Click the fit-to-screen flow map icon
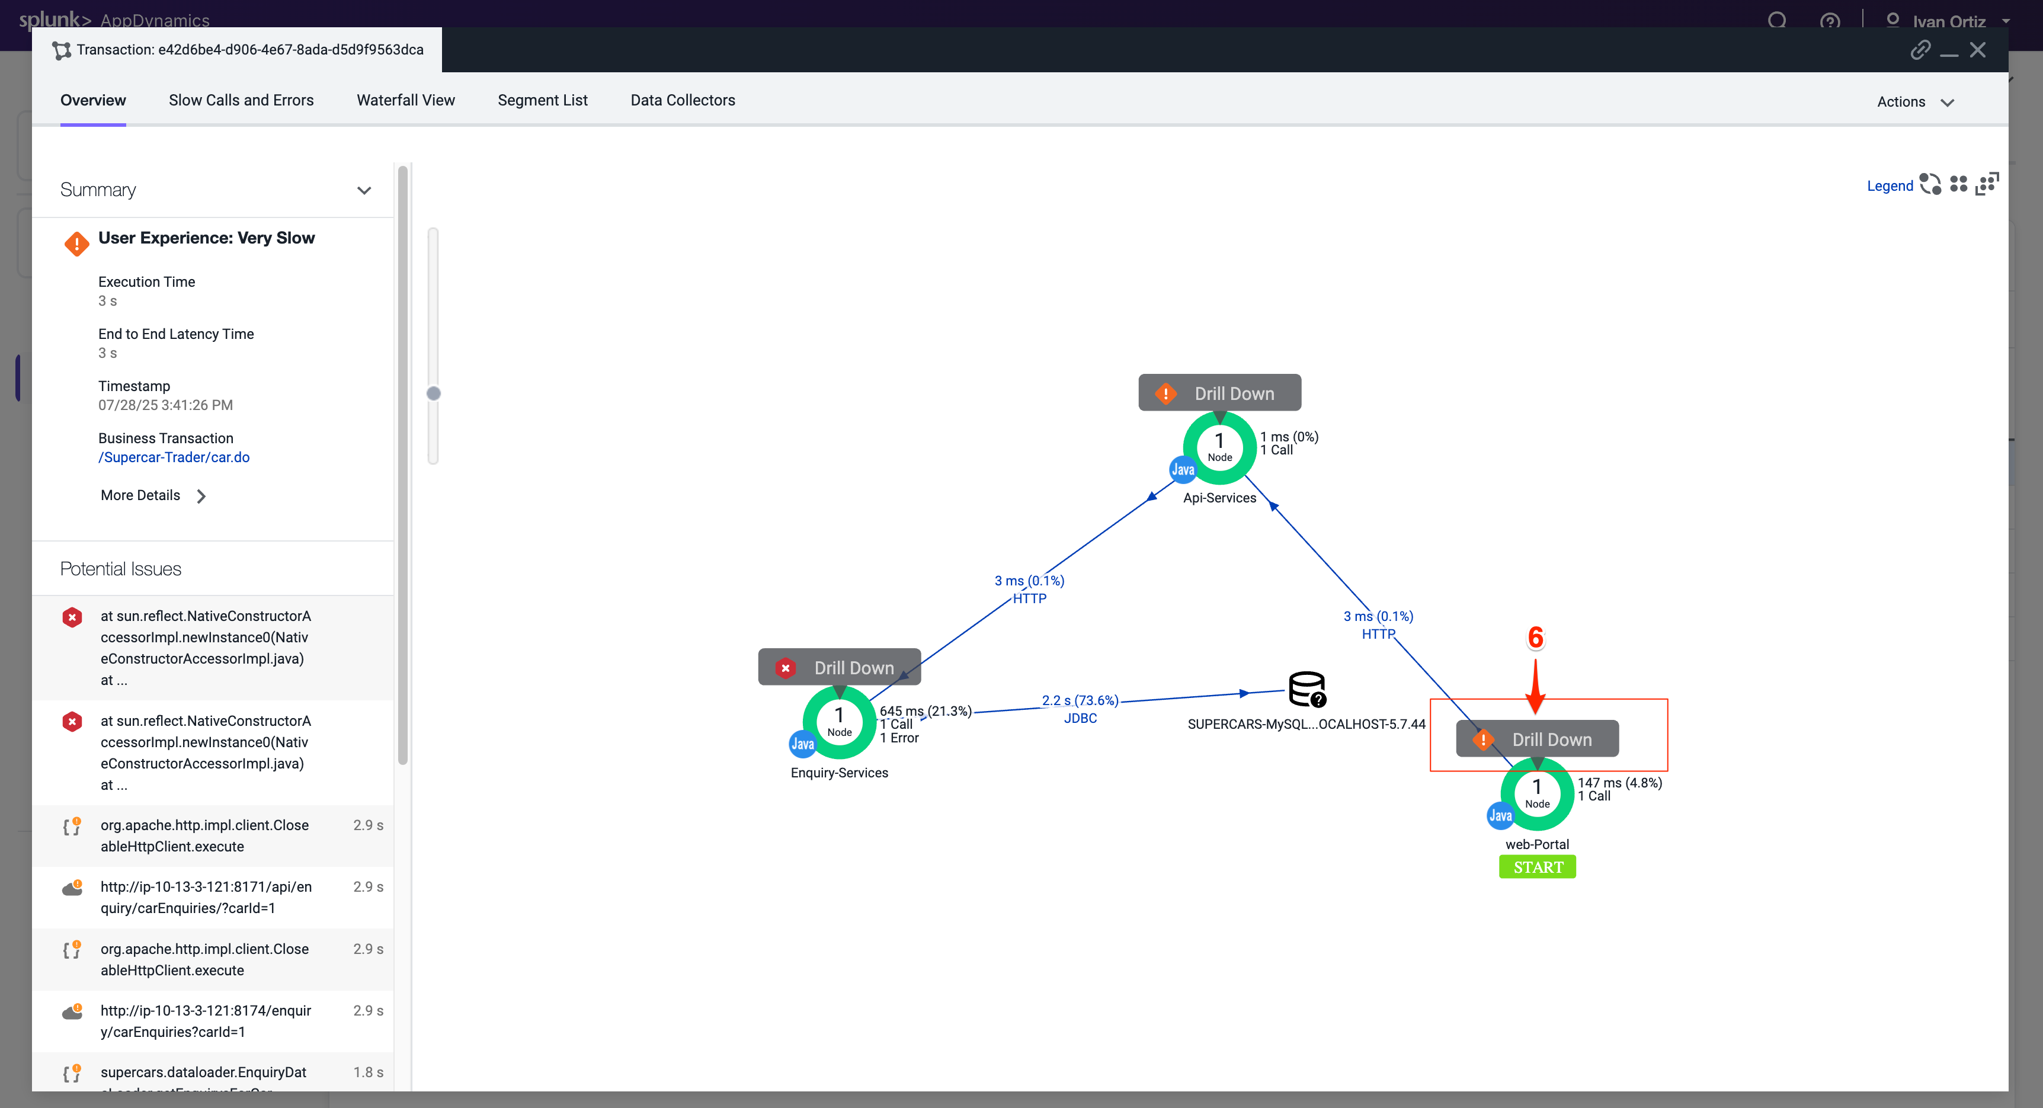This screenshot has height=1108, width=2043. click(1987, 184)
